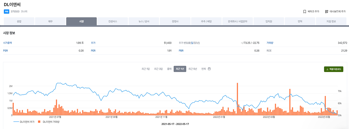Click the 2022년 01월 axis label
Screen dimensions: 349x129
point(219,117)
